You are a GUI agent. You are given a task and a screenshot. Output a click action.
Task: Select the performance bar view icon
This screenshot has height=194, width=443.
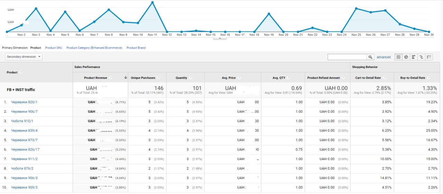coord(414,57)
